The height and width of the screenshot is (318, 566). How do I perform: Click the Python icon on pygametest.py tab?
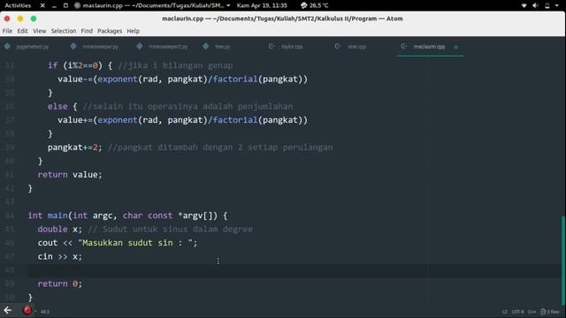pos(7,46)
